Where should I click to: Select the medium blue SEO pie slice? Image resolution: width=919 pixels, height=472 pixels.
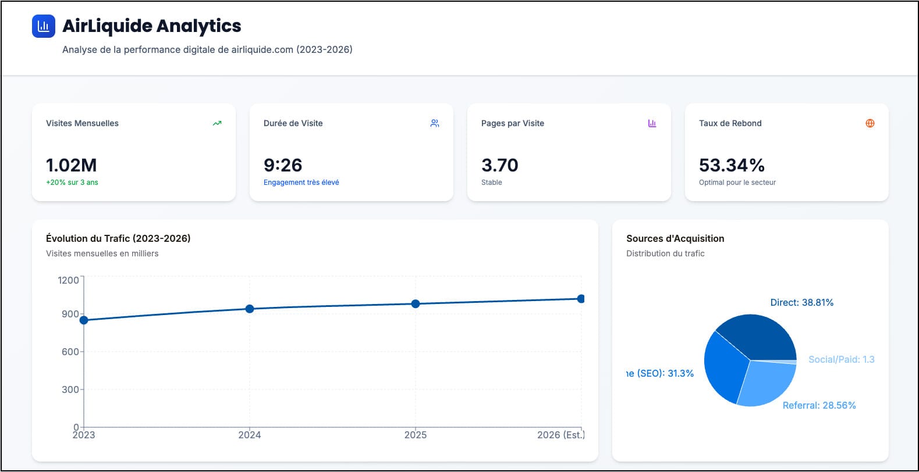723,366
